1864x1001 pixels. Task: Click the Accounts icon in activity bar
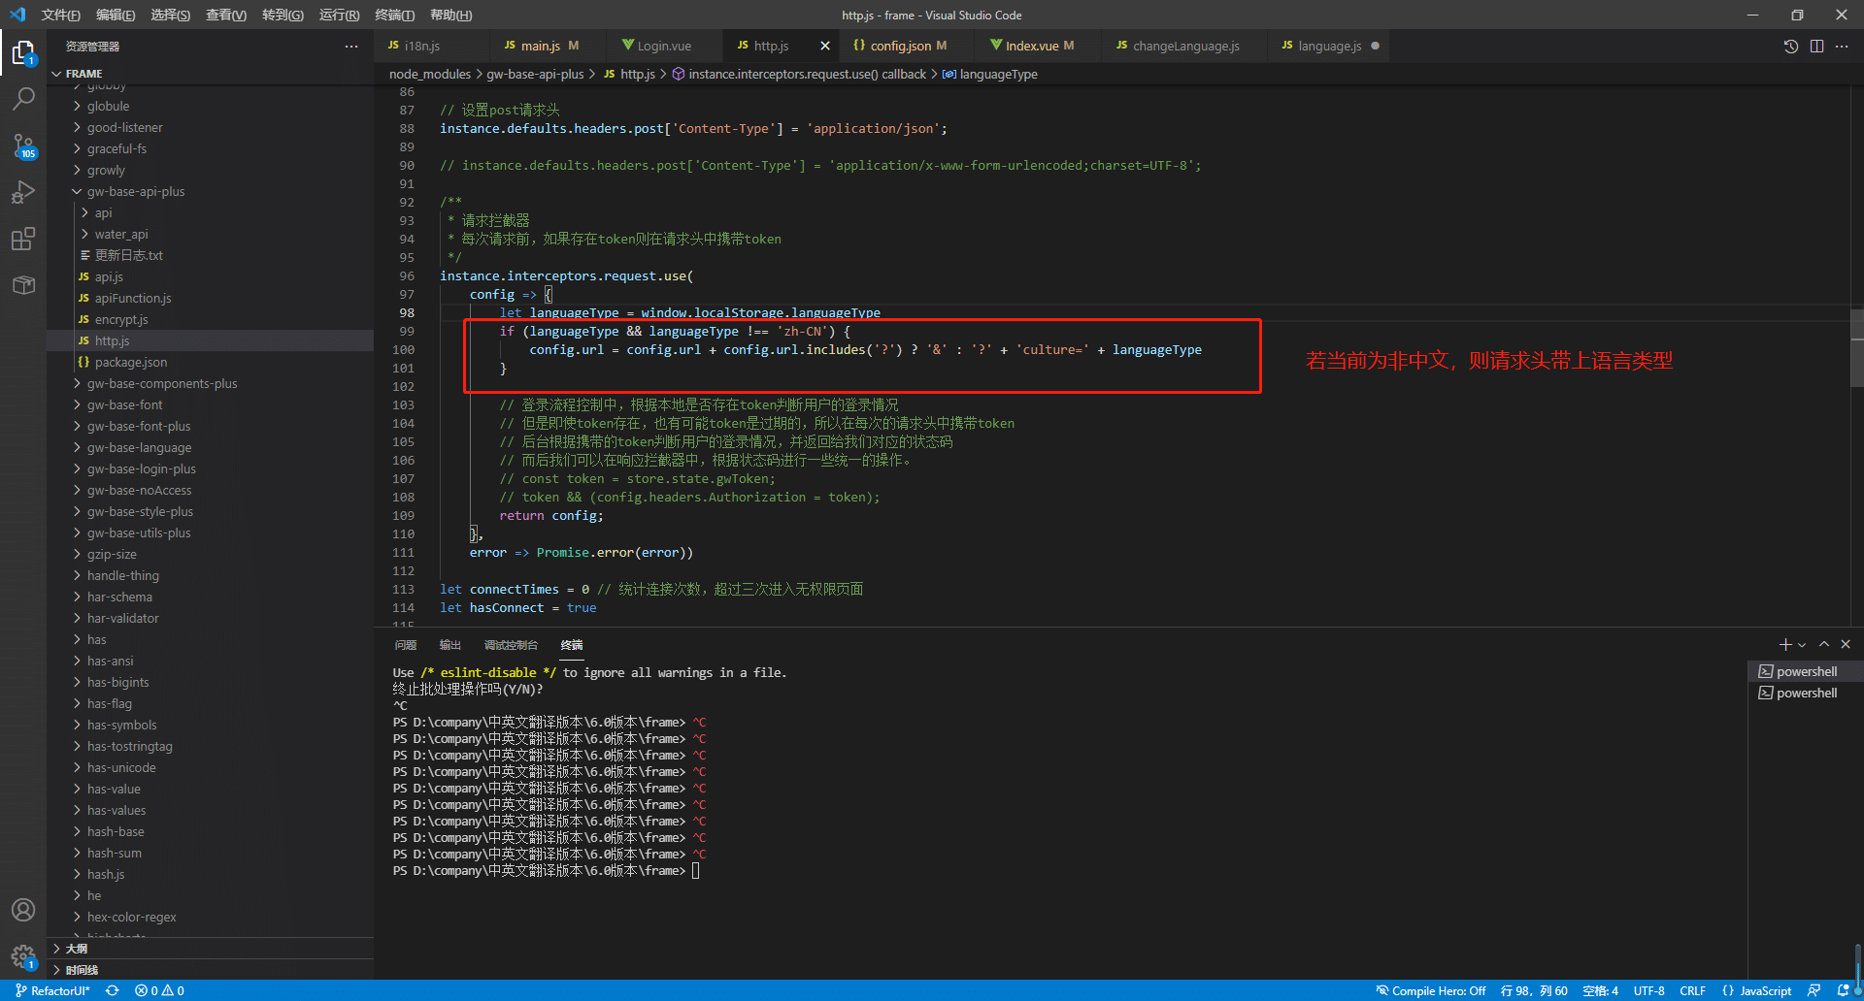(x=23, y=910)
